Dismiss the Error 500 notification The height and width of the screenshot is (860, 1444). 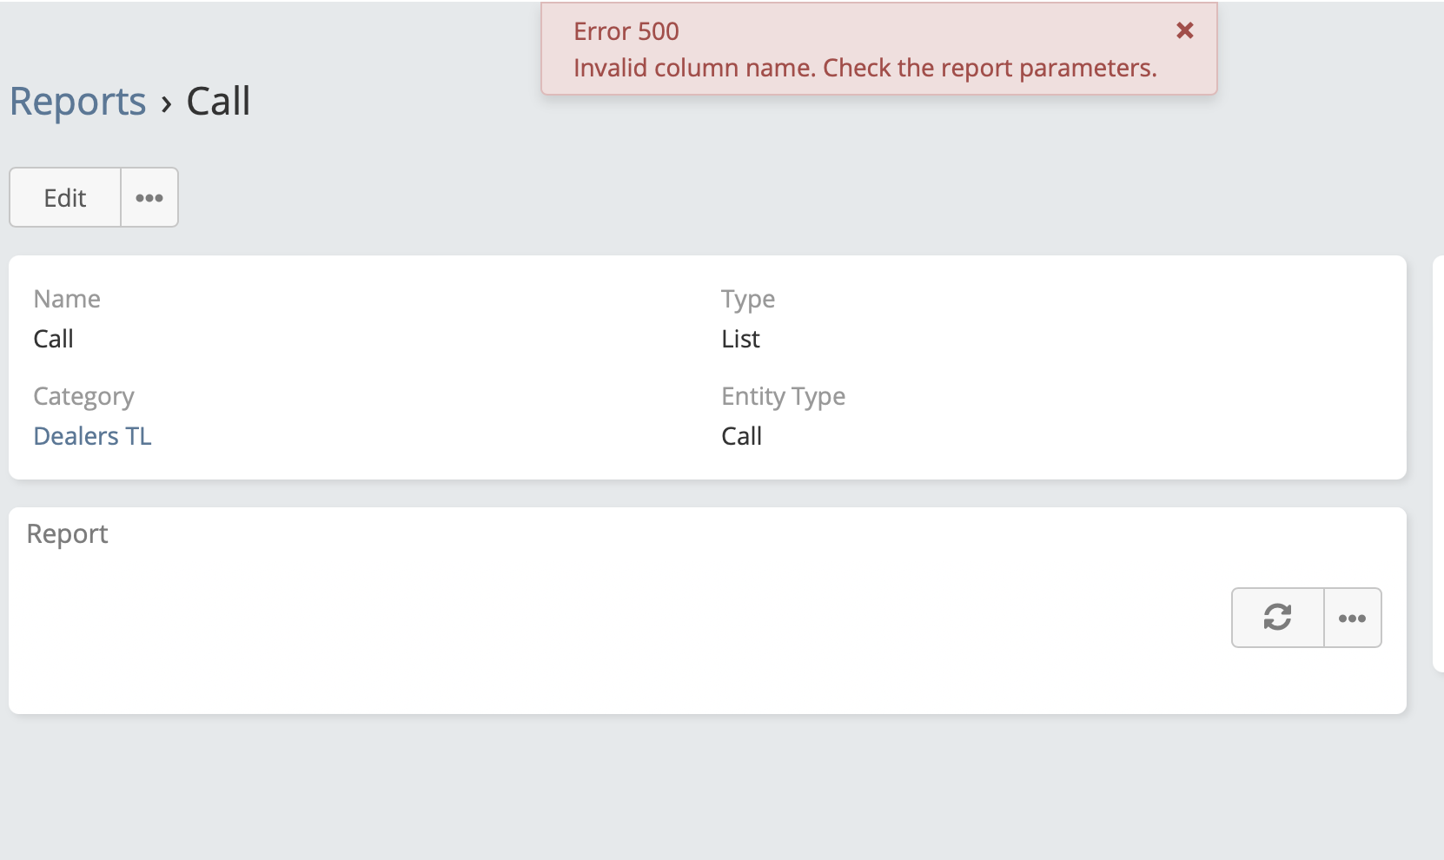click(x=1184, y=31)
